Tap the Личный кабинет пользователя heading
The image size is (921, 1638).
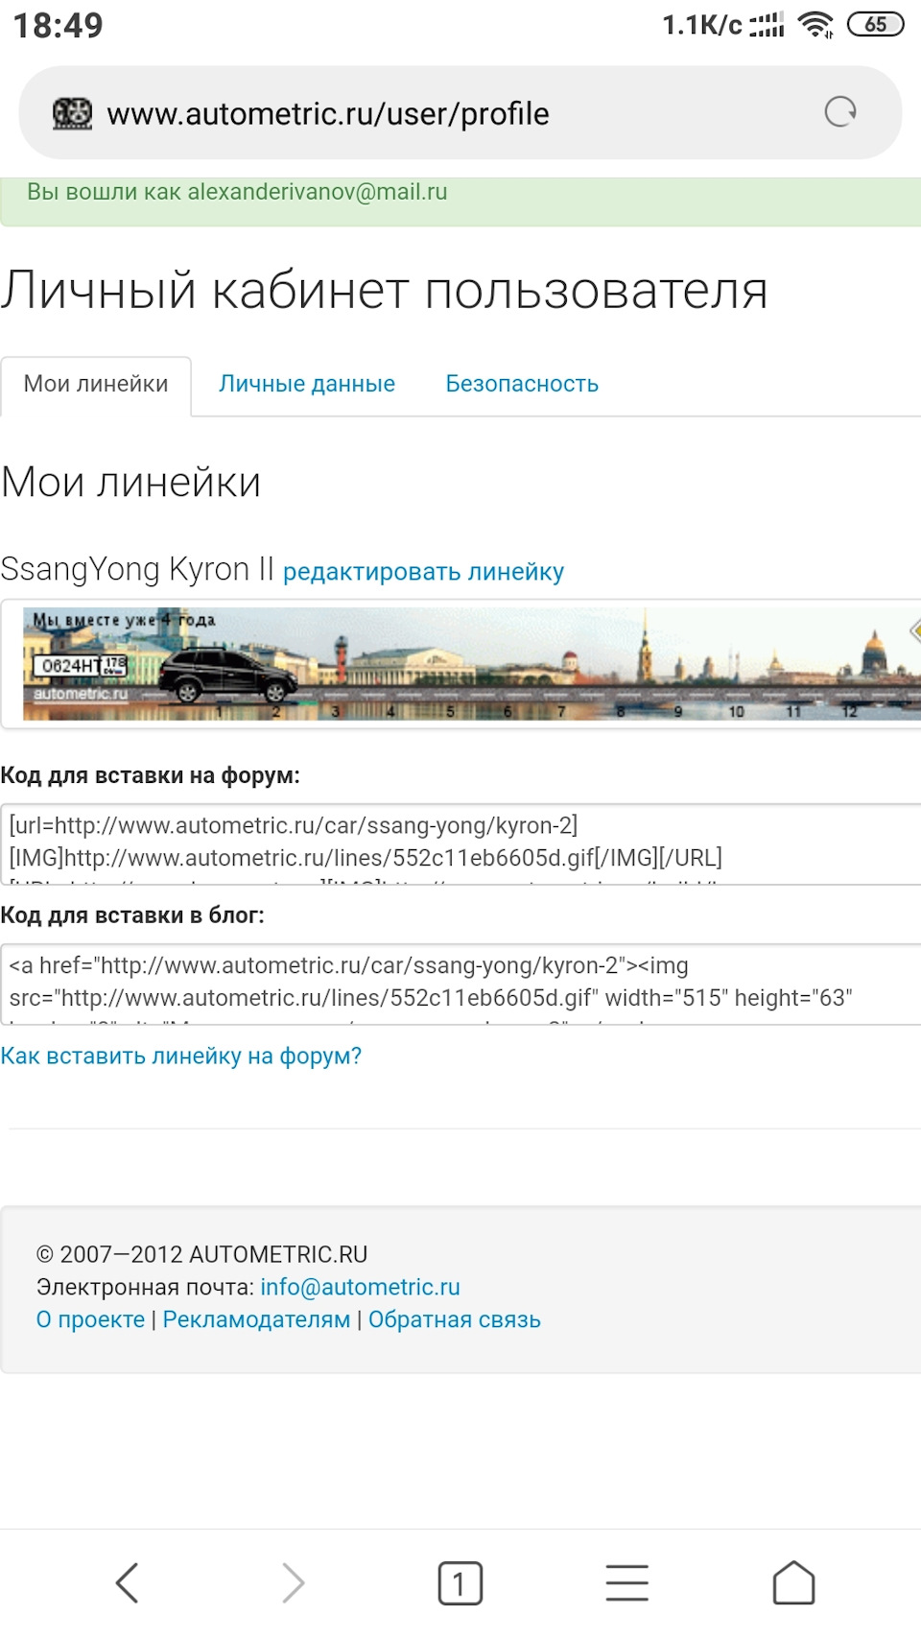[x=384, y=291]
